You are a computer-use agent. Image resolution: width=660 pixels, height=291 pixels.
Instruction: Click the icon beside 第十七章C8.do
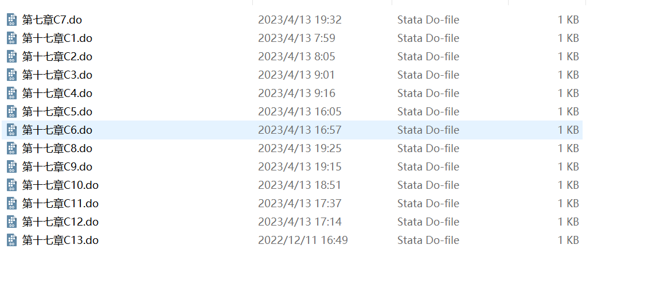click(12, 149)
